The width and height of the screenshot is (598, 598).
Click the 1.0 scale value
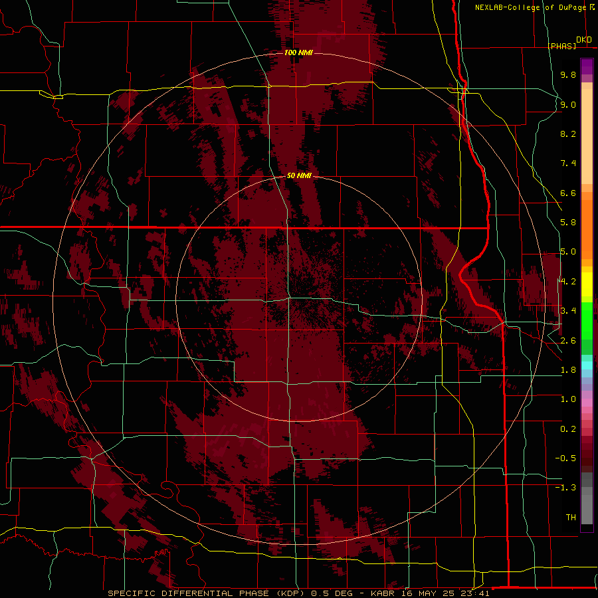[x=568, y=399]
